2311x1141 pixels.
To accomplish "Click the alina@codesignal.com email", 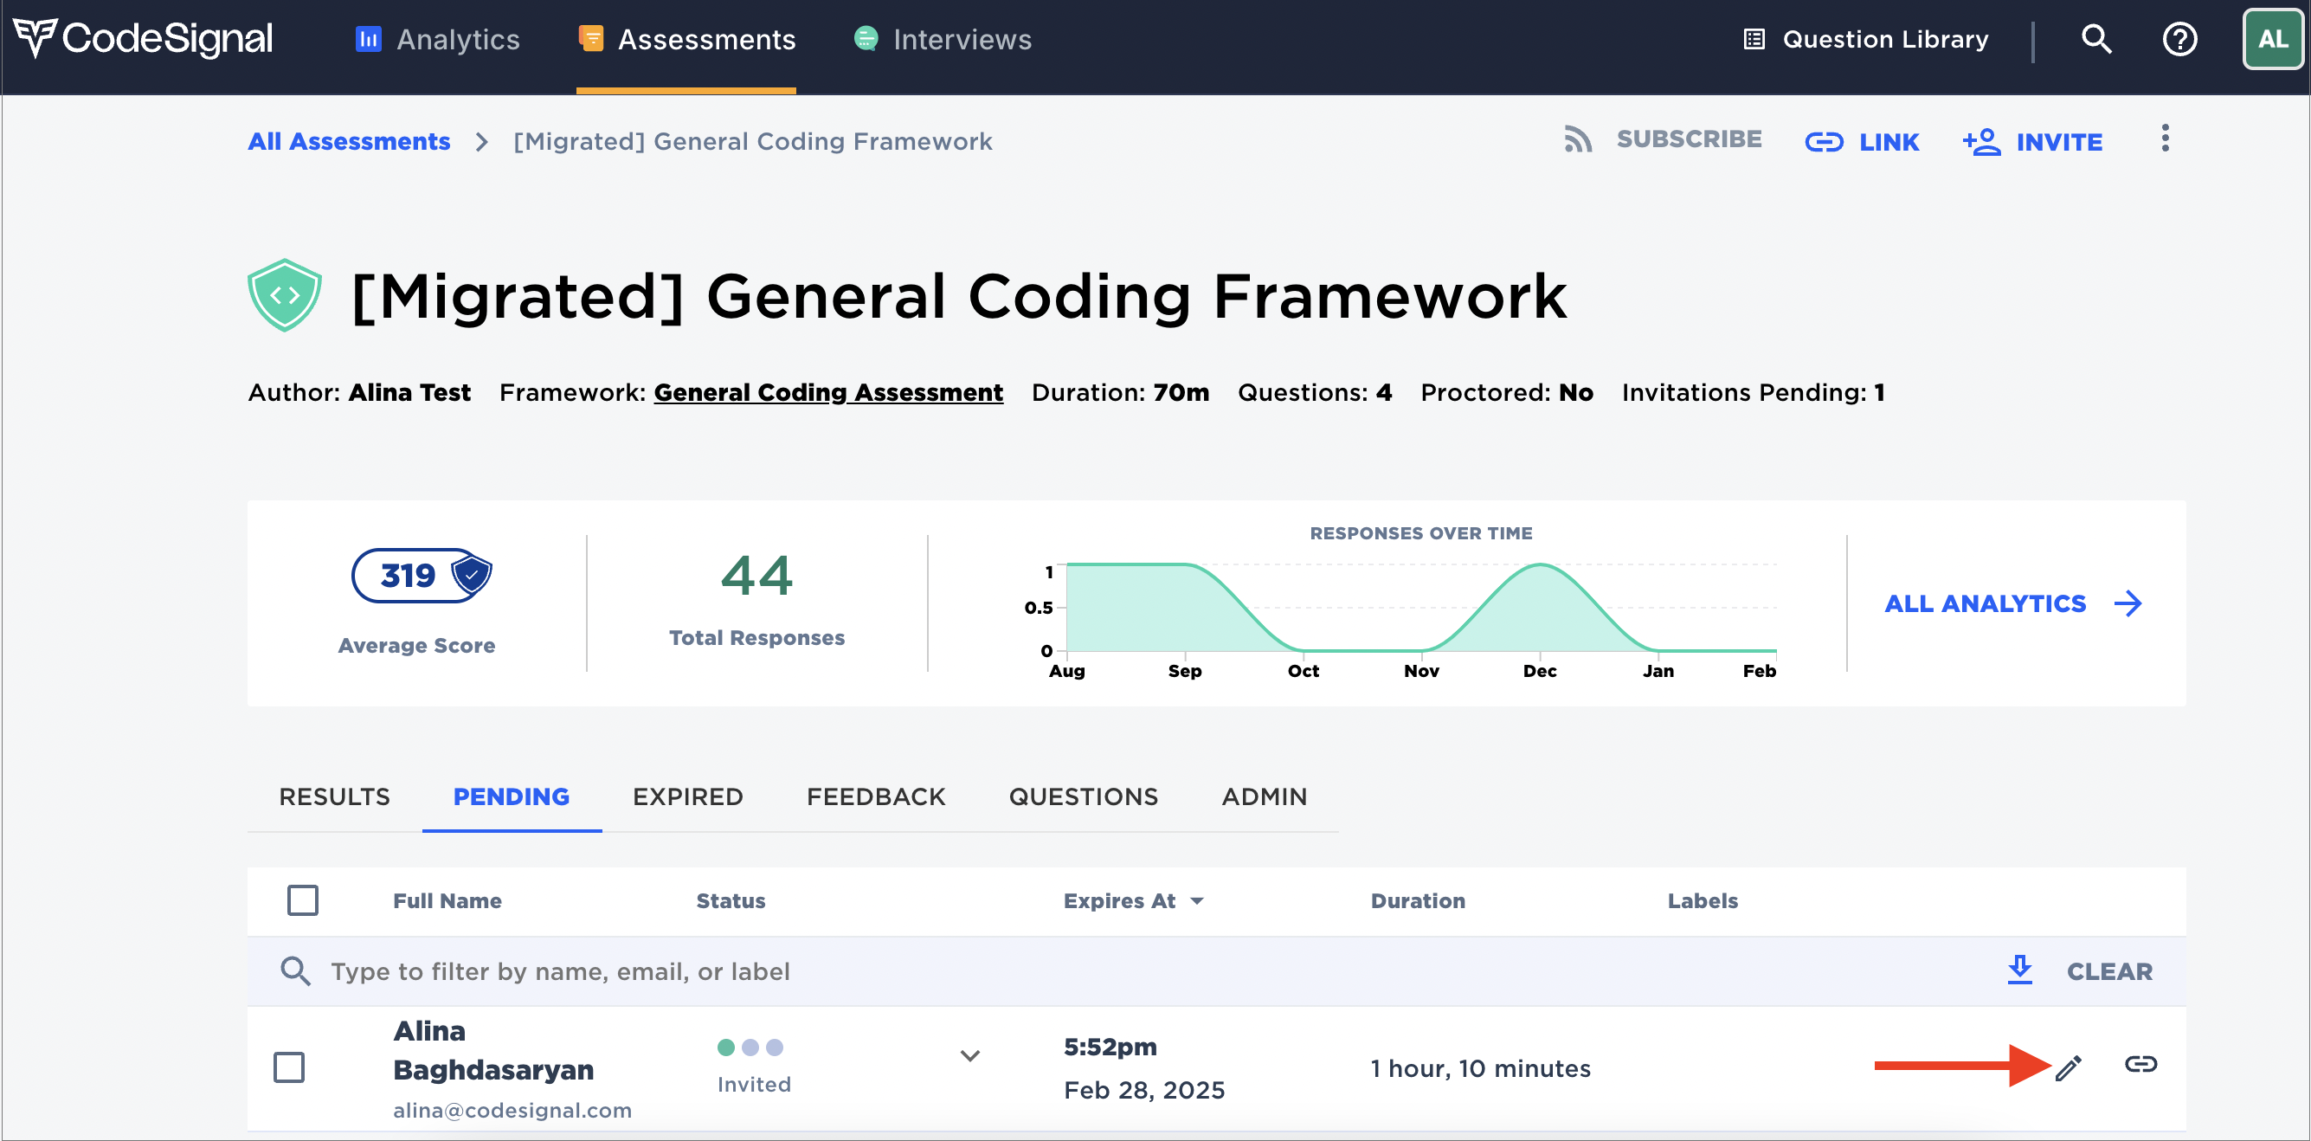I will 512,1110.
